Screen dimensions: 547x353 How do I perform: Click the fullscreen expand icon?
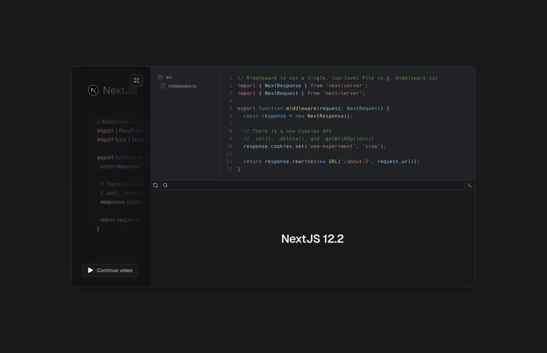[x=136, y=80]
